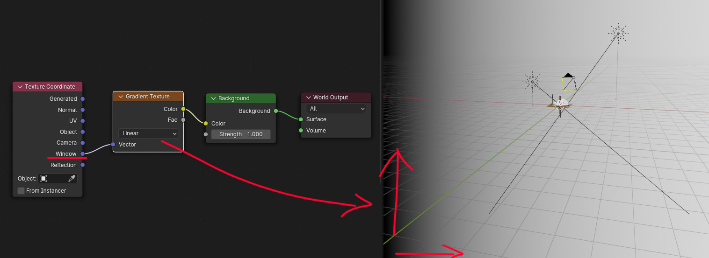Select the World Output node header
Image resolution: width=709 pixels, height=258 pixels.
[x=336, y=98]
